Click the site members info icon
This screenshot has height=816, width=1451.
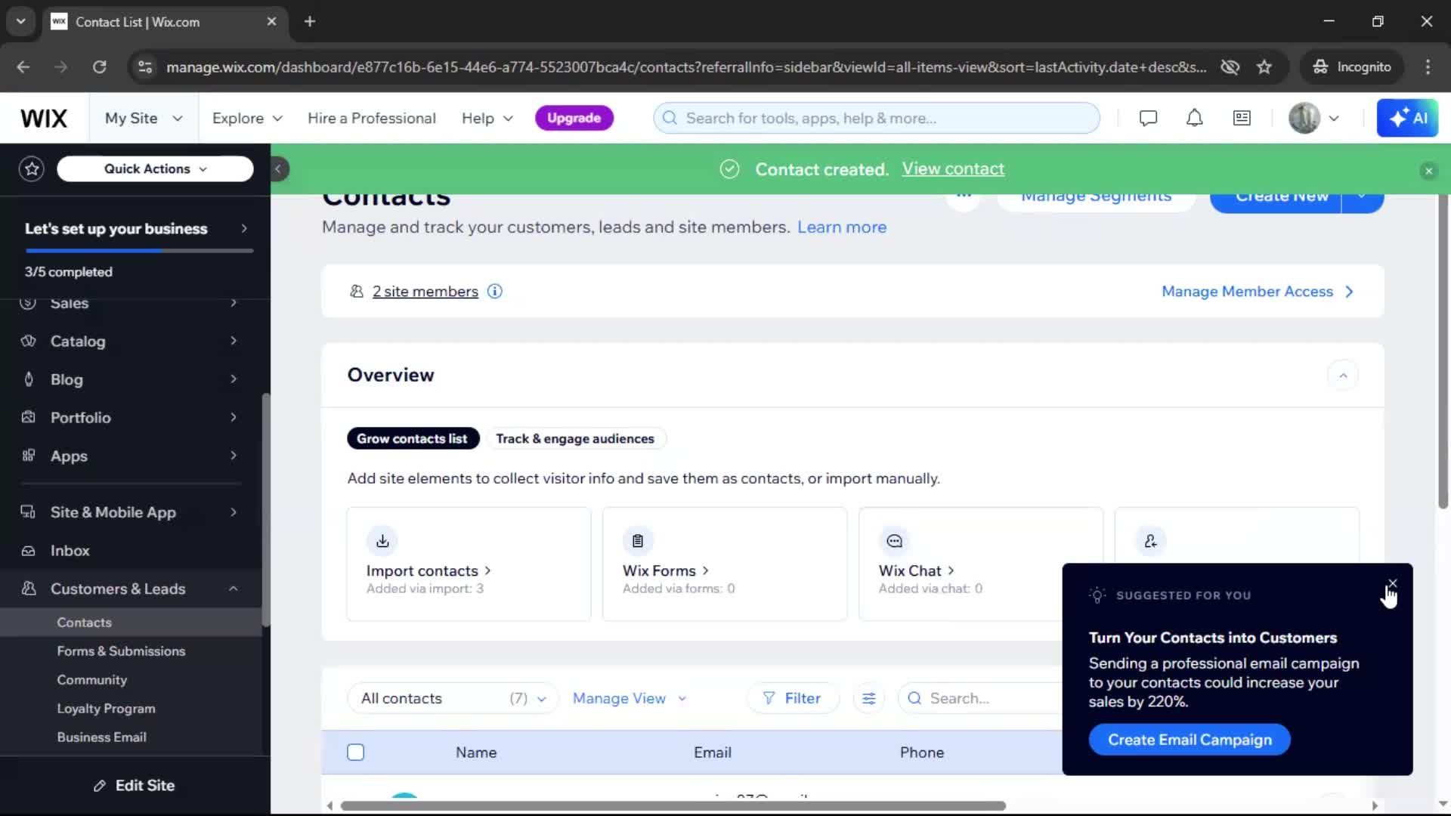pyautogui.click(x=495, y=292)
